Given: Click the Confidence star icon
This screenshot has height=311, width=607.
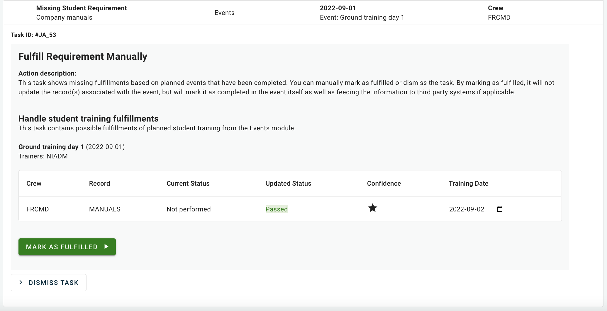Looking at the screenshot, I should coord(373,208).
